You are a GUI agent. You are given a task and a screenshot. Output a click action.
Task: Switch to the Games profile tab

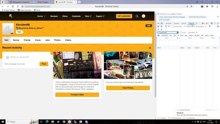point(16,40)
